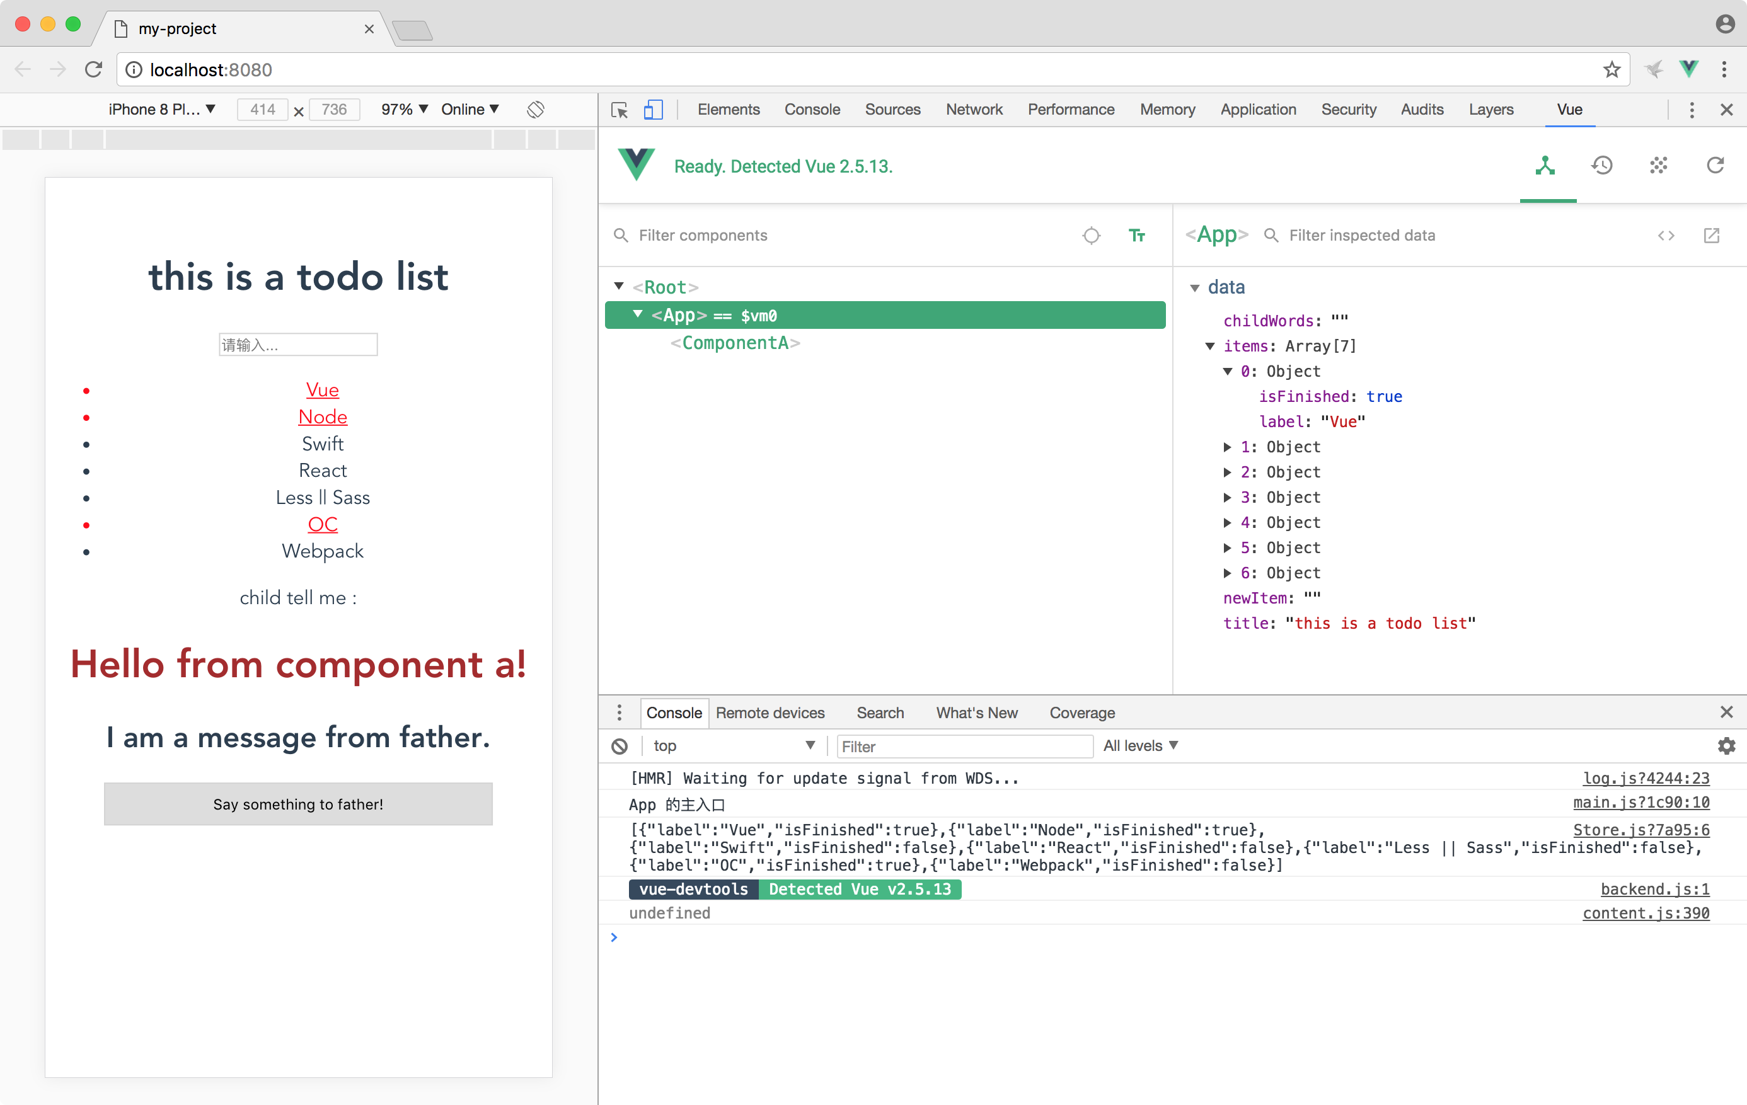Image resolution: width=1747 pixels, height=1105 pixels.
Task: Click the Chrome profile avatar icon
Action: click(1725, 25)
